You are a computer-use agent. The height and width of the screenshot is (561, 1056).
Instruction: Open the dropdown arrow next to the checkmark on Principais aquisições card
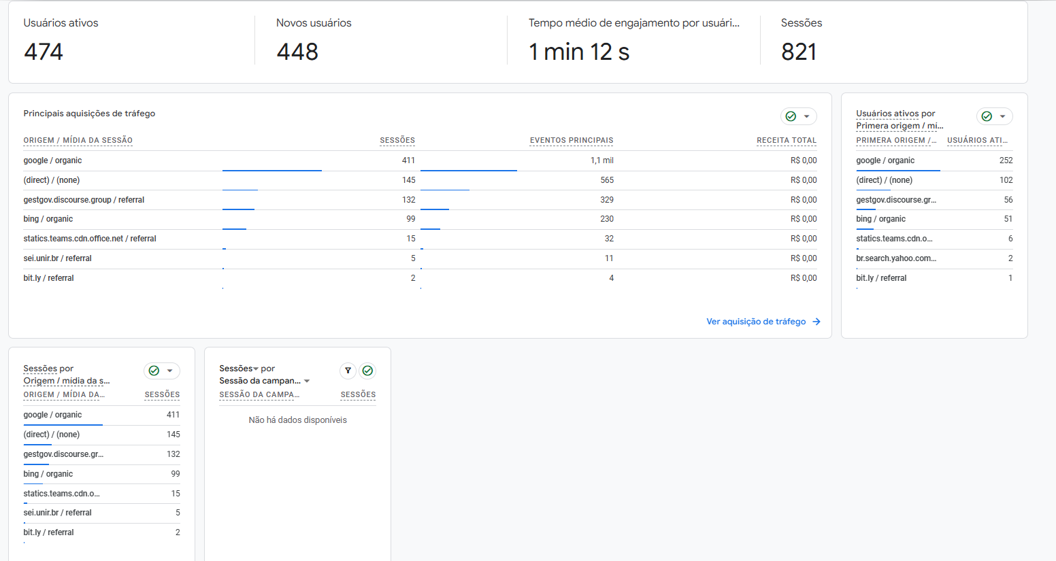tap(806, 116)
